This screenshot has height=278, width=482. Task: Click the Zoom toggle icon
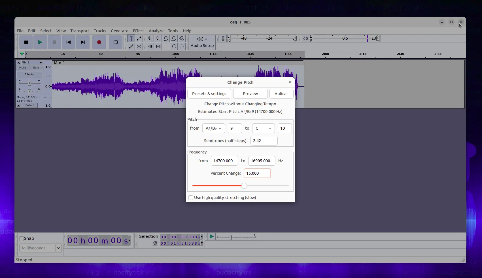click(x=182, y=39)
